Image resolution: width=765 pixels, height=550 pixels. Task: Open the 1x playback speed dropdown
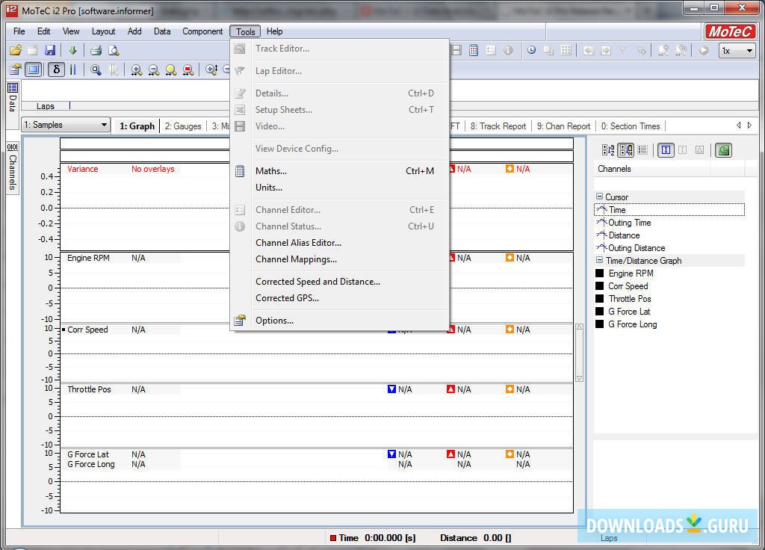(737, 50)
